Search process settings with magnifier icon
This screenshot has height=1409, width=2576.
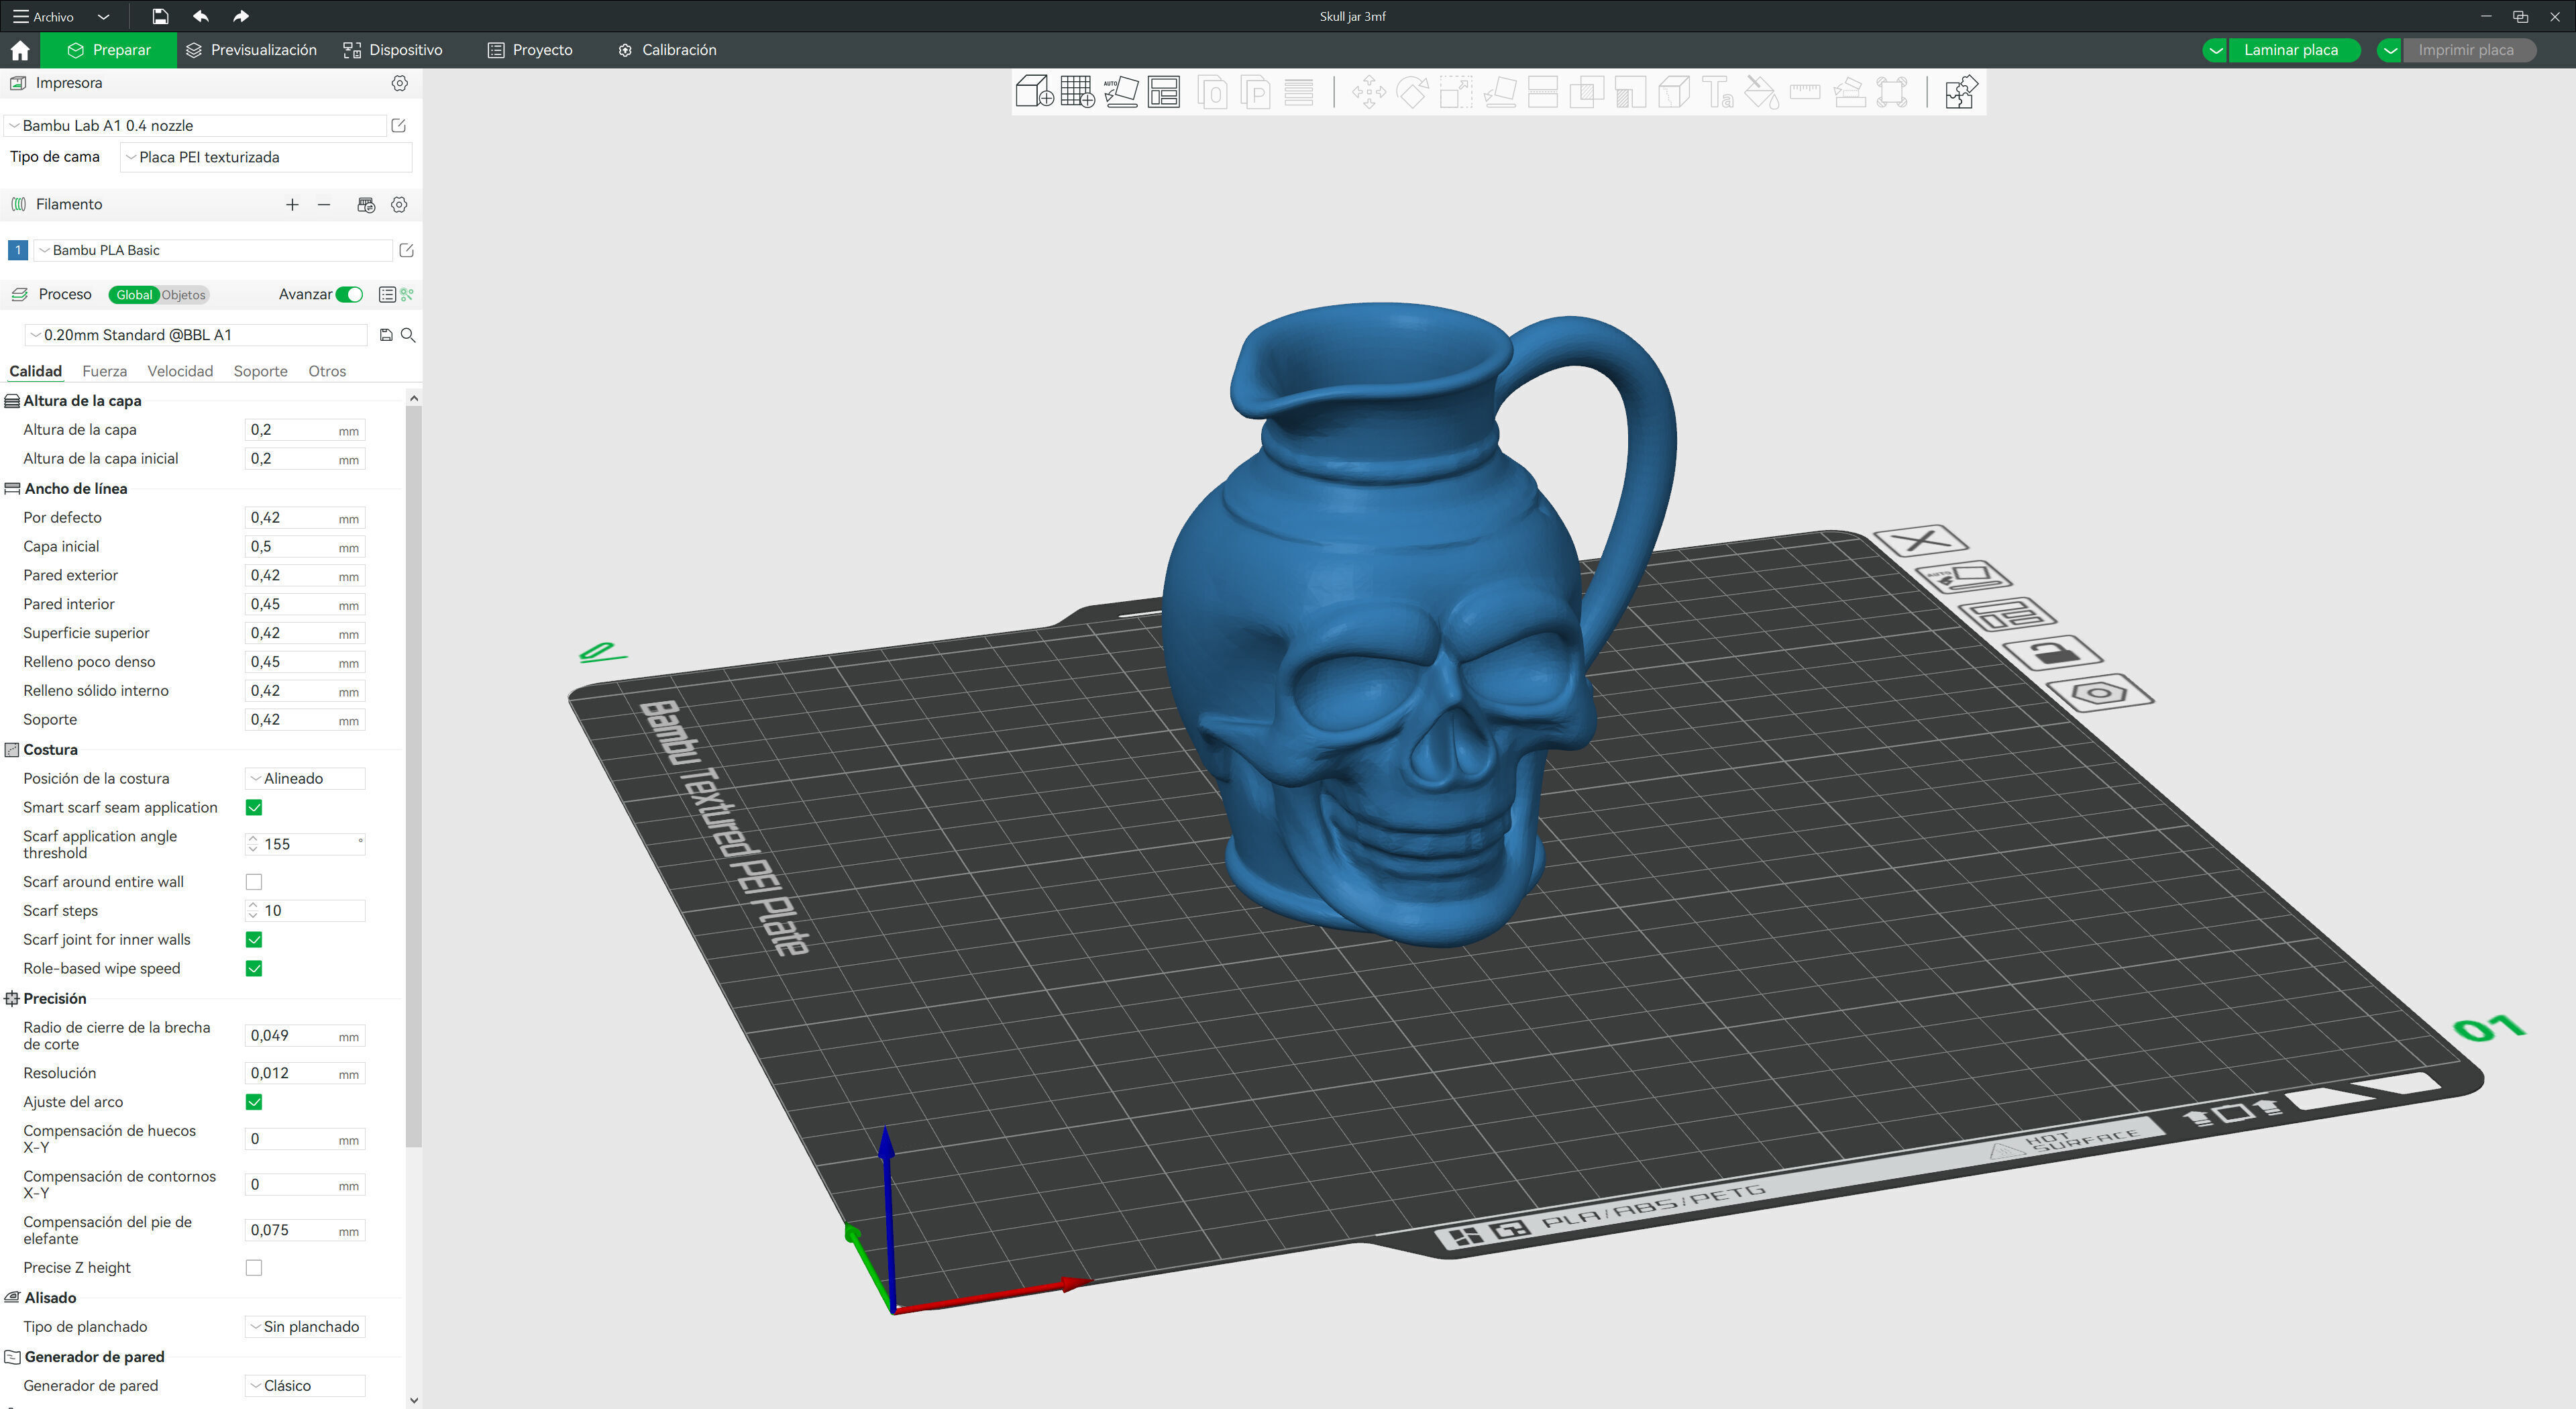[408, 335]
